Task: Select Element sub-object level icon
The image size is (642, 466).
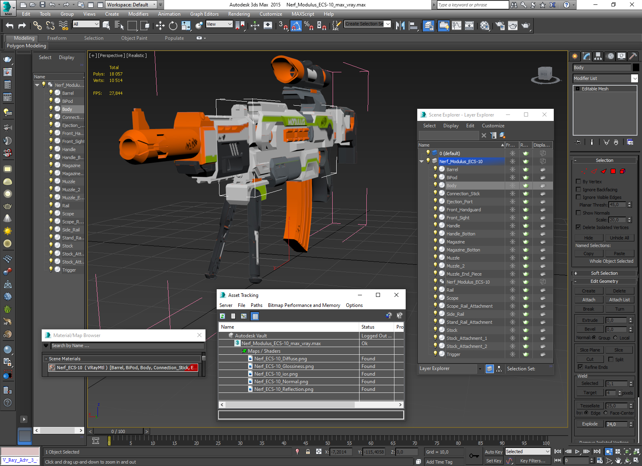Action: [623, 171]
